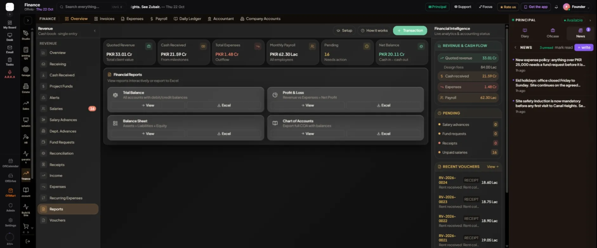Open Vouchers in the Revenue sidebar
Viewport: 597px width, 248px height.
[x=68, y=220]
